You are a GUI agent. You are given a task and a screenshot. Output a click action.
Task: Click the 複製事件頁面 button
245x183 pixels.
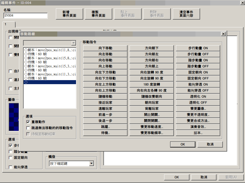pyautogui.click(x=98, y=14)
